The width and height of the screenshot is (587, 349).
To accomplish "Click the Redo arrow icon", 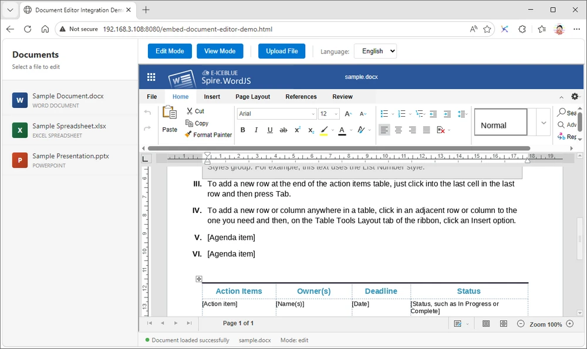I will tap(147, 128).
